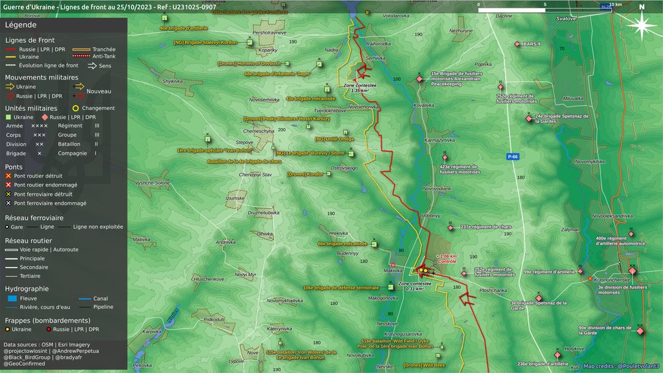Click the red diamond beside BARS-9

(x=517, y=44)
